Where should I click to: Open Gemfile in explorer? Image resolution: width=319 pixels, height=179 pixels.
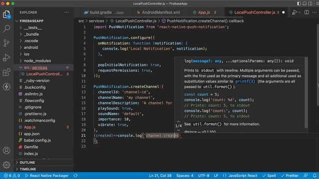tap(31, 147)
